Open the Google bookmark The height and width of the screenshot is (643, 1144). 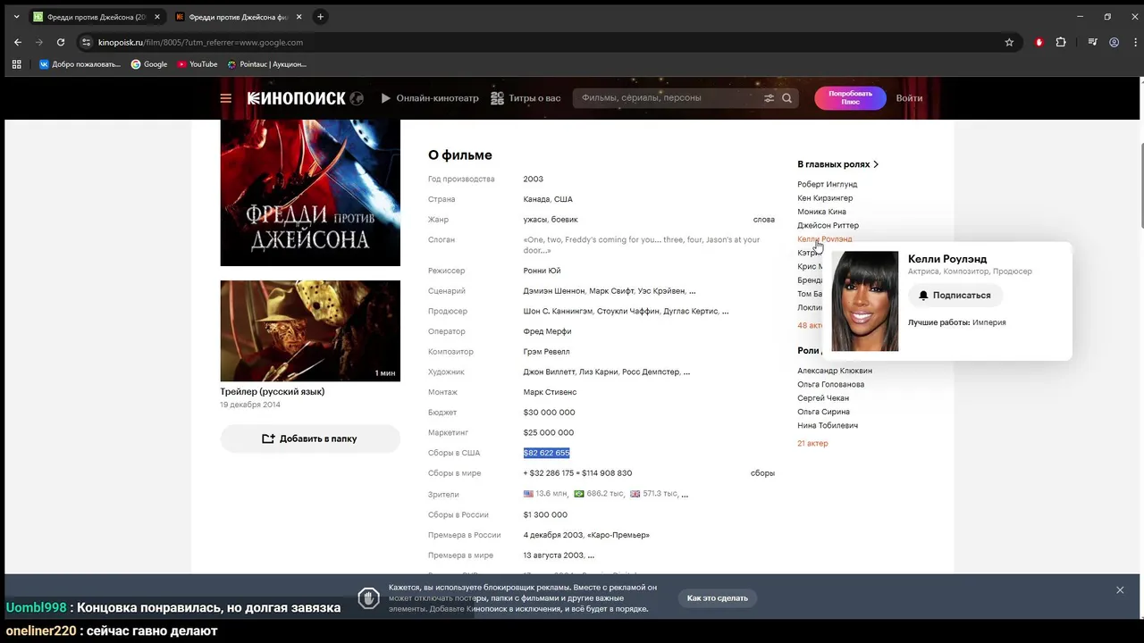click(149, 64)
